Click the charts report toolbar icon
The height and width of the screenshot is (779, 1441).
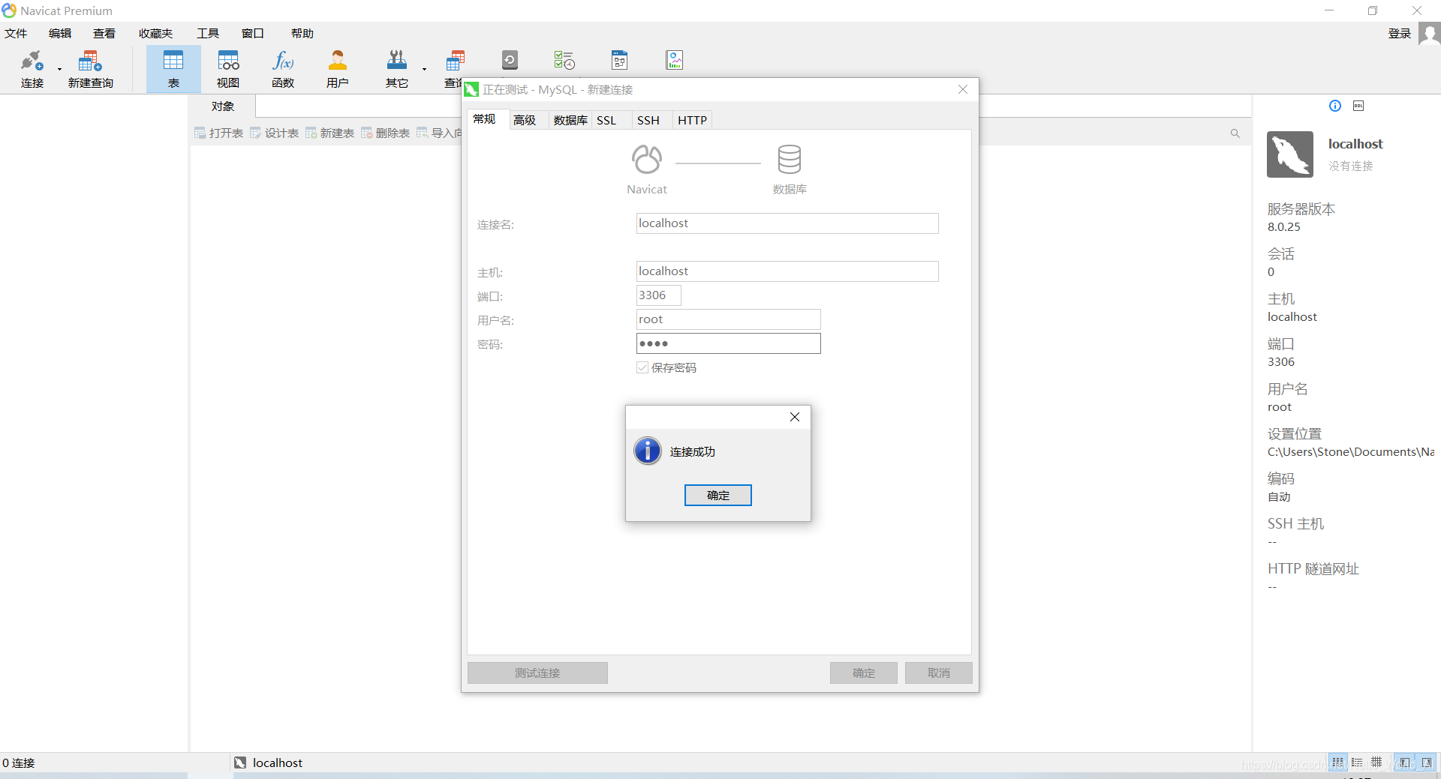click(675, 60)
